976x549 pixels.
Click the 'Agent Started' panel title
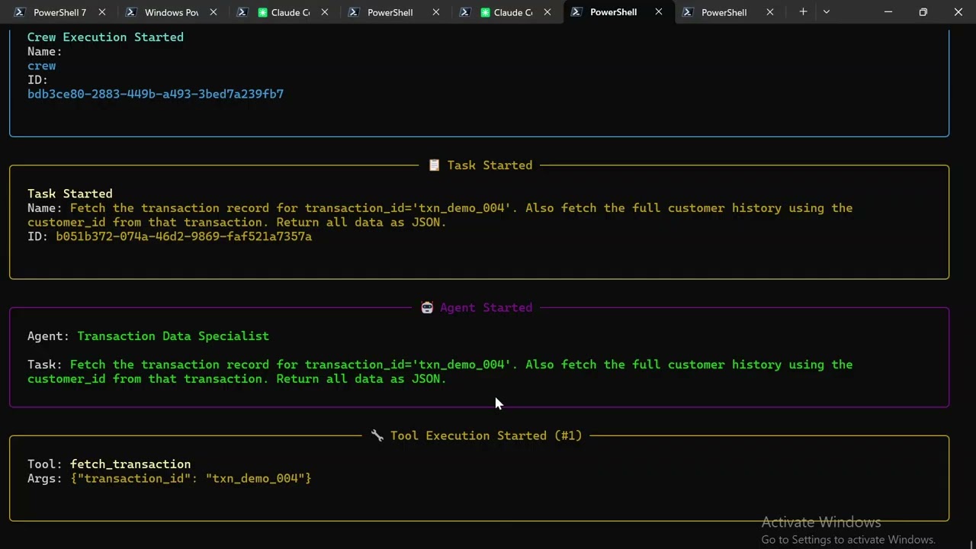[486, 308]
